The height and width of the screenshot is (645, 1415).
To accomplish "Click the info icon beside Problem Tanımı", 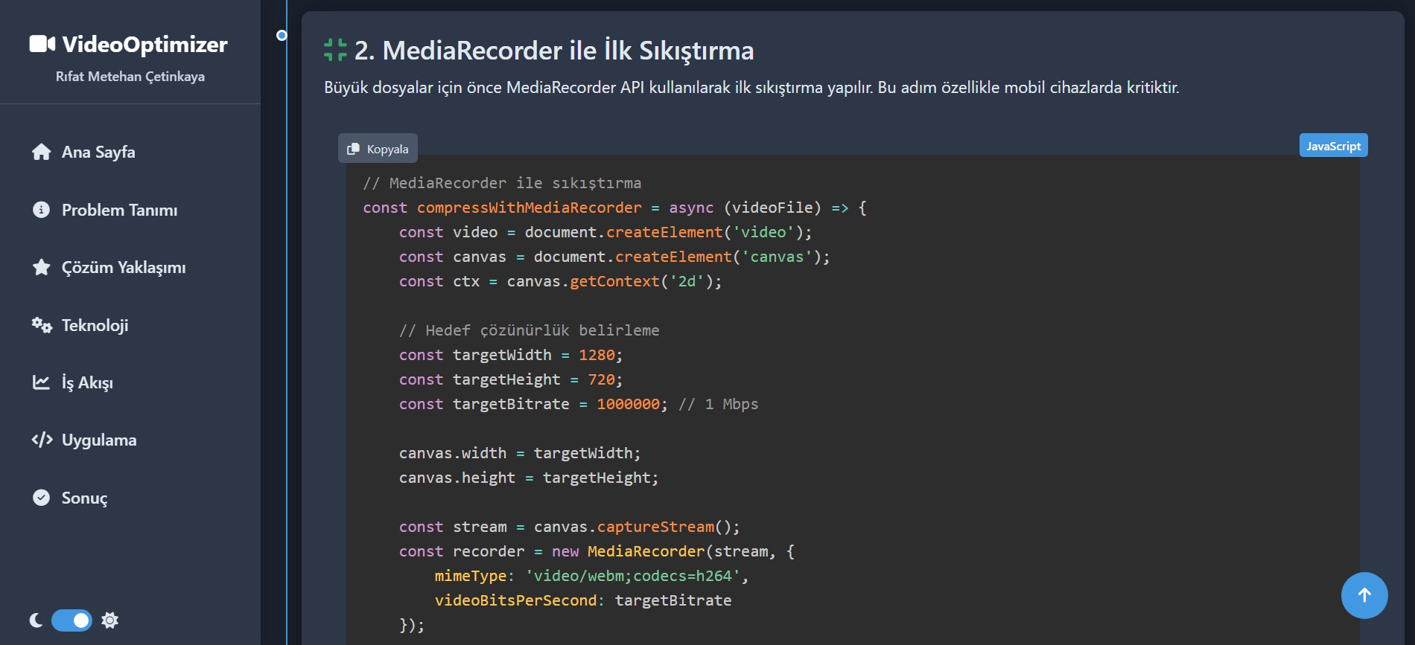I will point(42,210).
